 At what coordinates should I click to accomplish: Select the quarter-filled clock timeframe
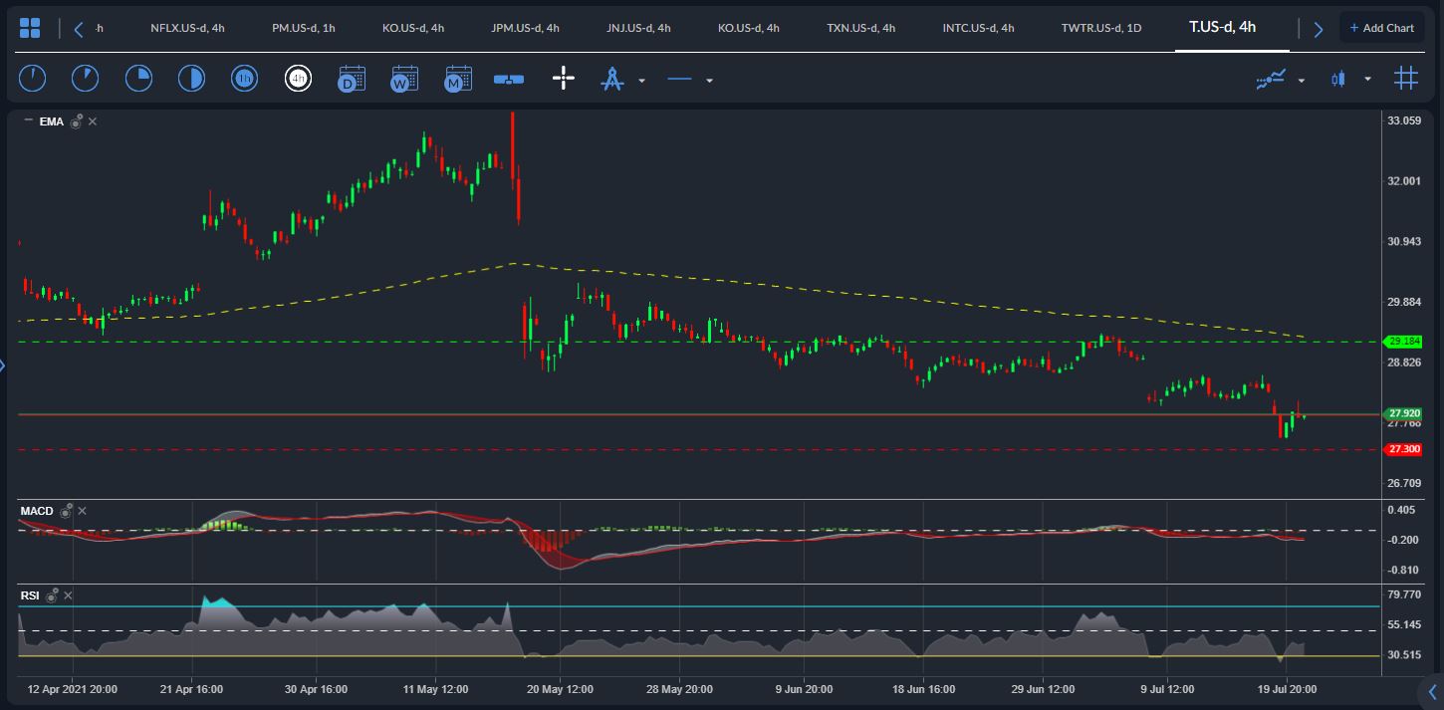(138, 79)
